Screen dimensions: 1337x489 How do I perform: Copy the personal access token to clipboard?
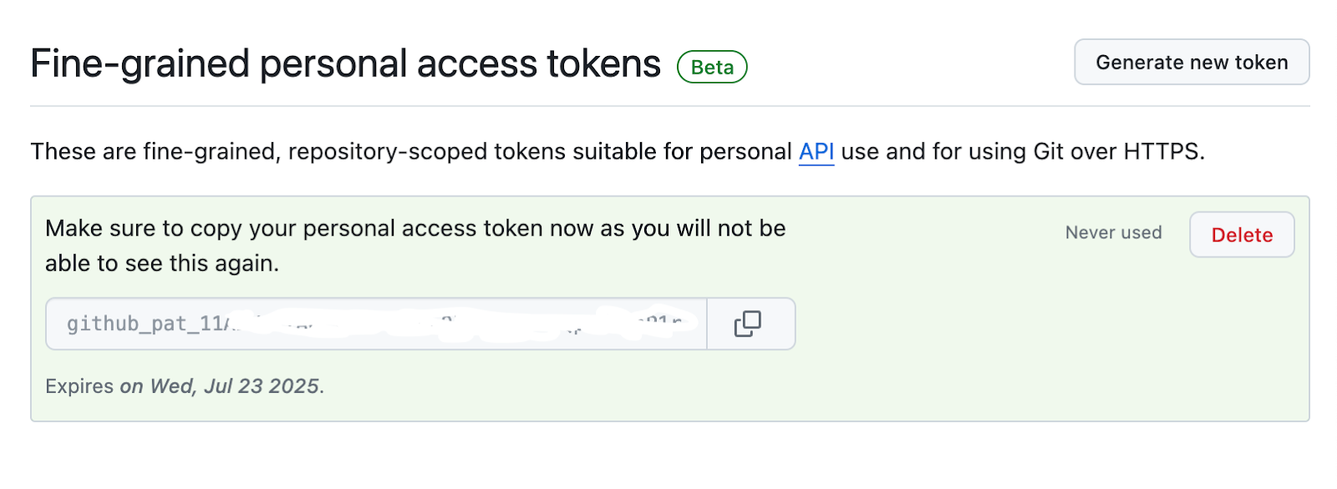coord(748,323)
